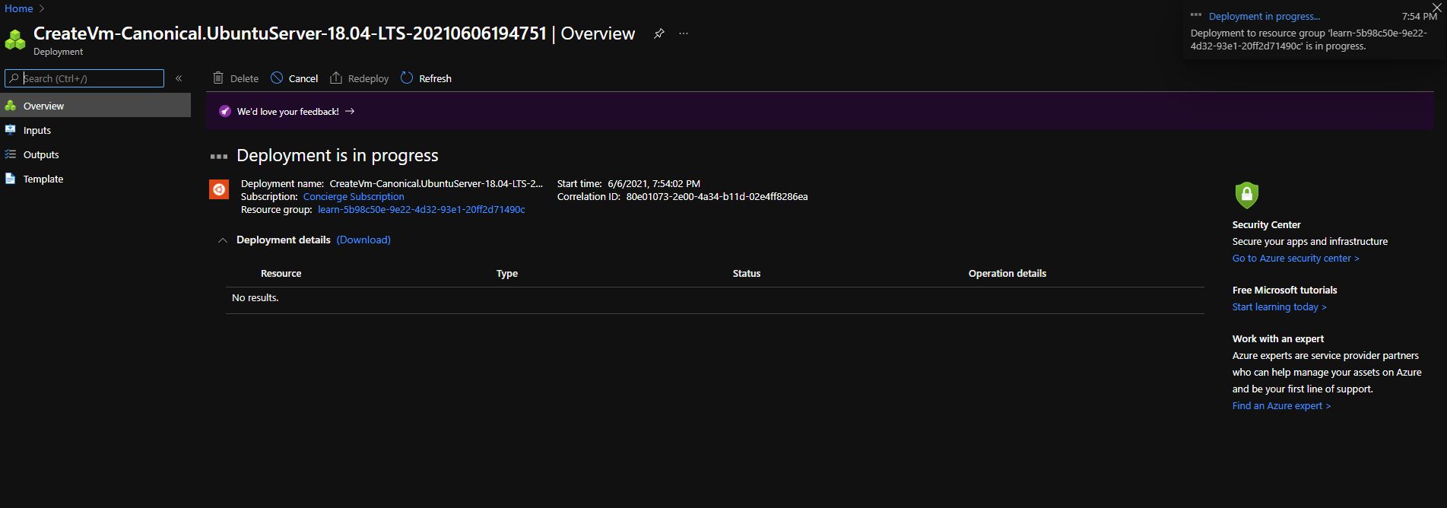1447x508 pixels.
Task: Click the Redeploy upload icon
Action: point(336,78)
